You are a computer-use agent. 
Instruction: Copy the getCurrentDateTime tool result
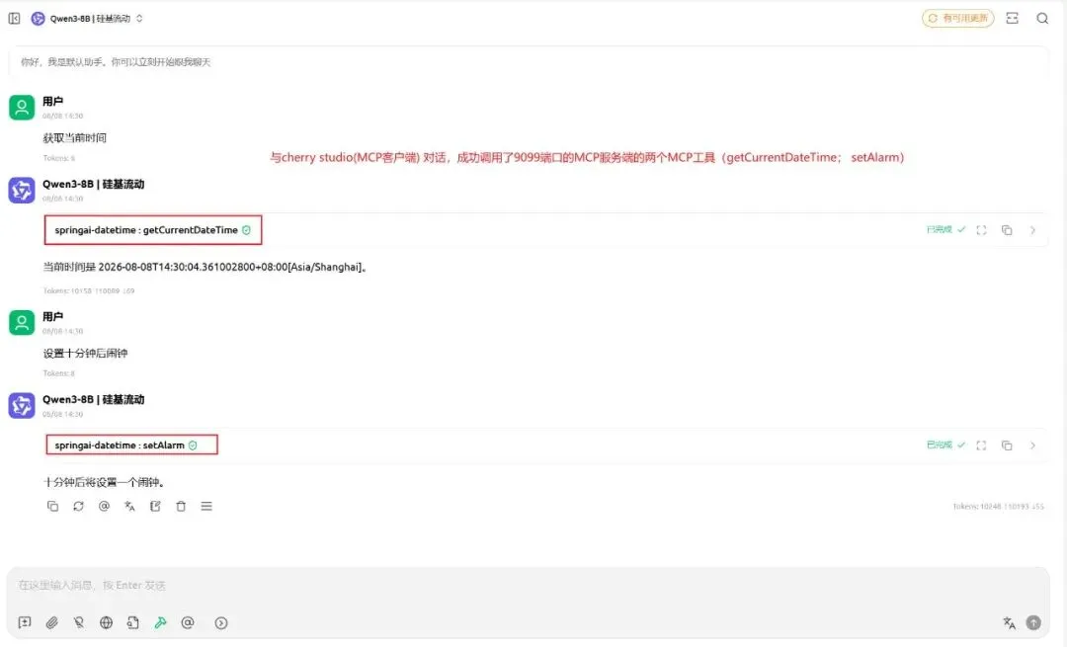pyautogui.click(x=1007, y=230)
